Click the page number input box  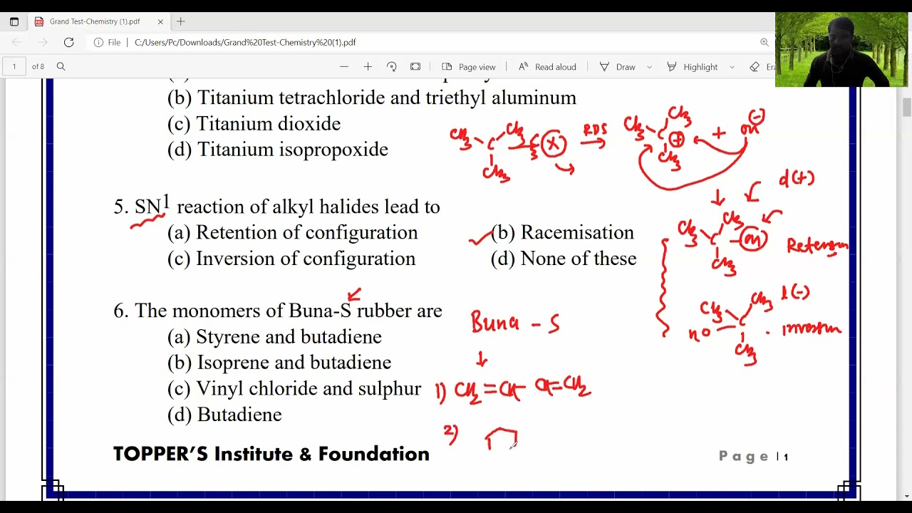[14, 66]
